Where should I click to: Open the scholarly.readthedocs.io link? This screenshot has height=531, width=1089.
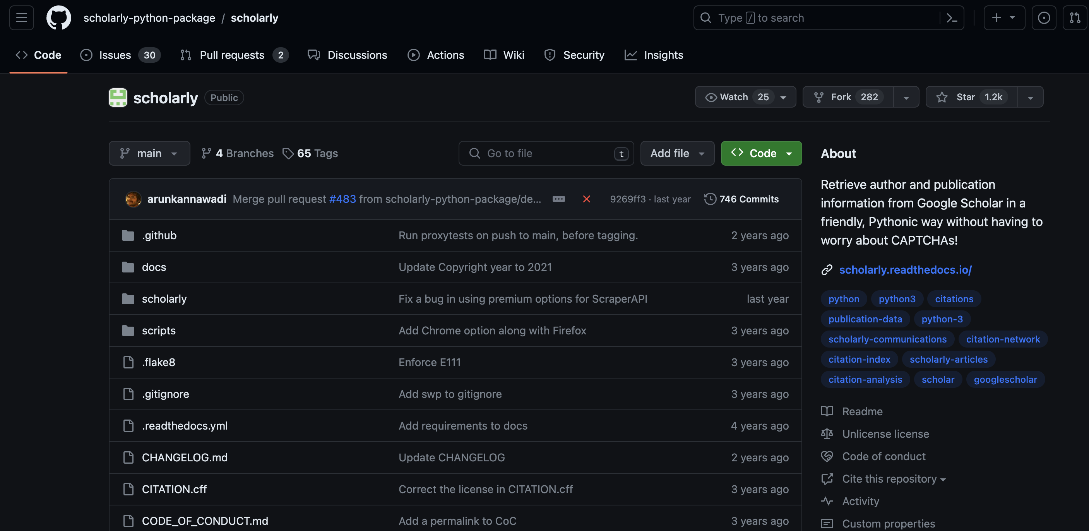point(905,270)
